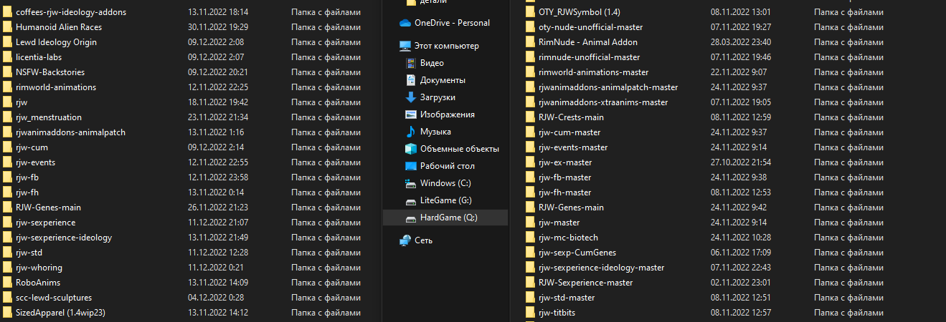This screenshot has height=322, width=946.
Task: Select the Этот компьютер computer icon
Action: (x=405, y=46)
